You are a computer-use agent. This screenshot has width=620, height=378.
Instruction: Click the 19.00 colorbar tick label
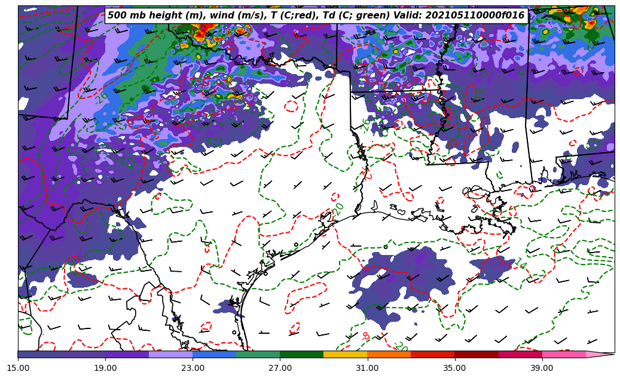[105, 368]
